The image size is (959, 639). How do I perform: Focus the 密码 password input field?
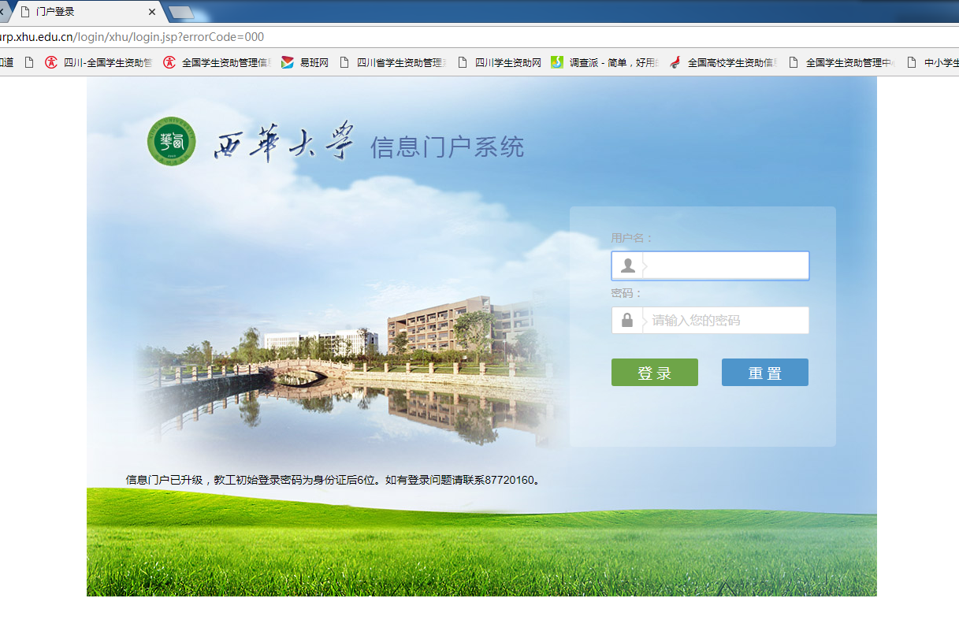tap(725, 321)
